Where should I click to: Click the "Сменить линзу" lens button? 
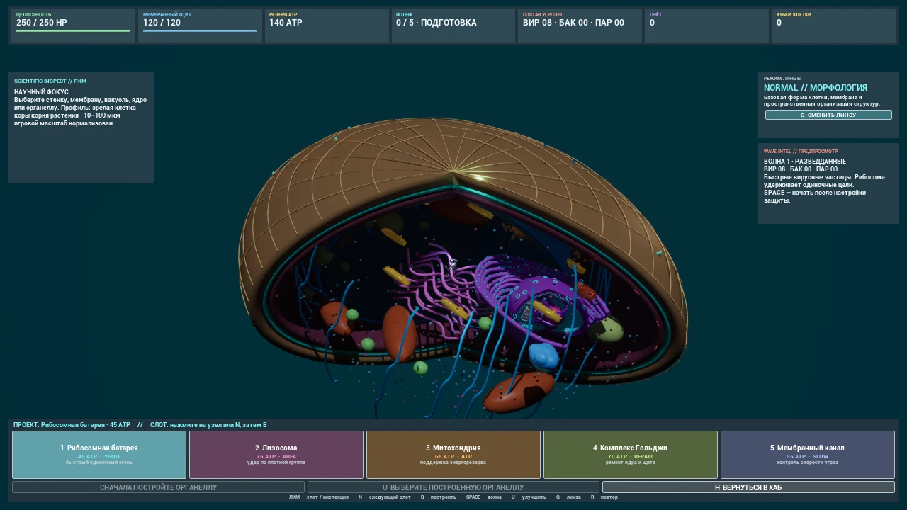[828, 115]
